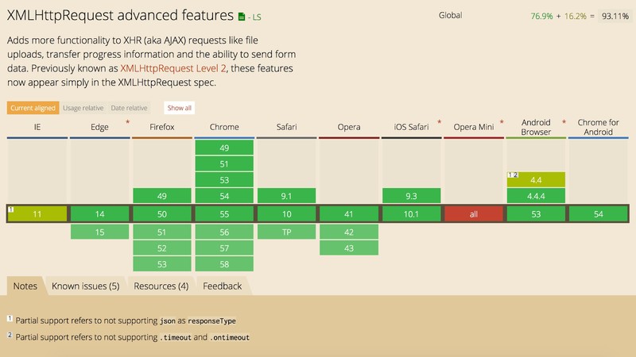Select the Firefox 50 cell
The height and width of the screenshot is (357, 636).
click(162, 213)
